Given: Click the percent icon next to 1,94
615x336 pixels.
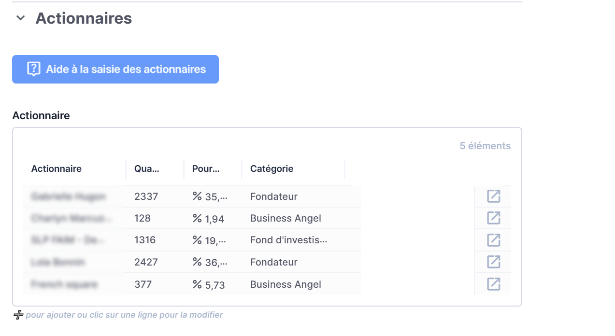Looking at the screenshot, I should point(196,218).
